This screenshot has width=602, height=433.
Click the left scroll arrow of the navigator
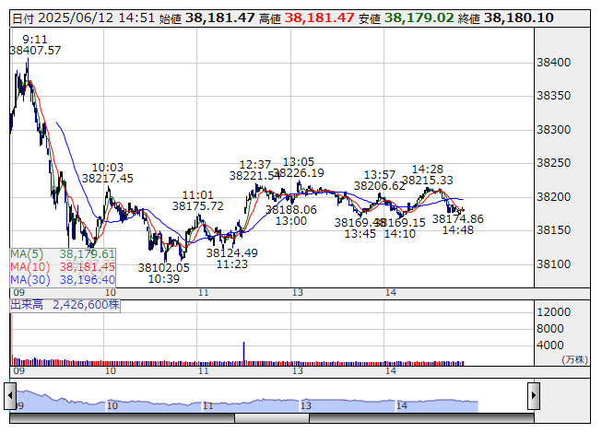click(10, 395)
